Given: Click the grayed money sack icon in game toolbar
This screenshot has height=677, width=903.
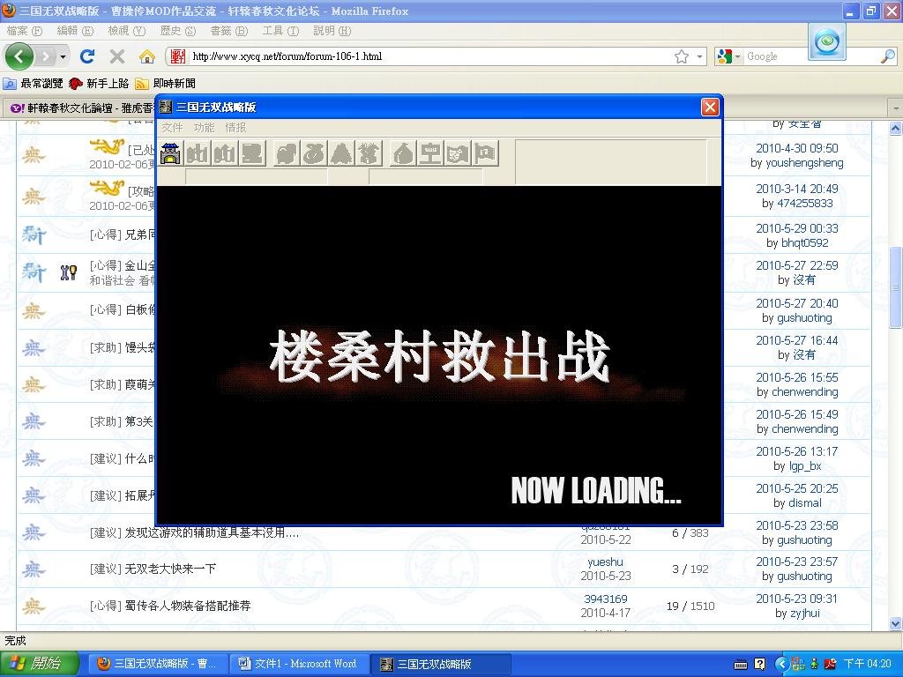Looking at the screenshot, I should tap(313, 153).
